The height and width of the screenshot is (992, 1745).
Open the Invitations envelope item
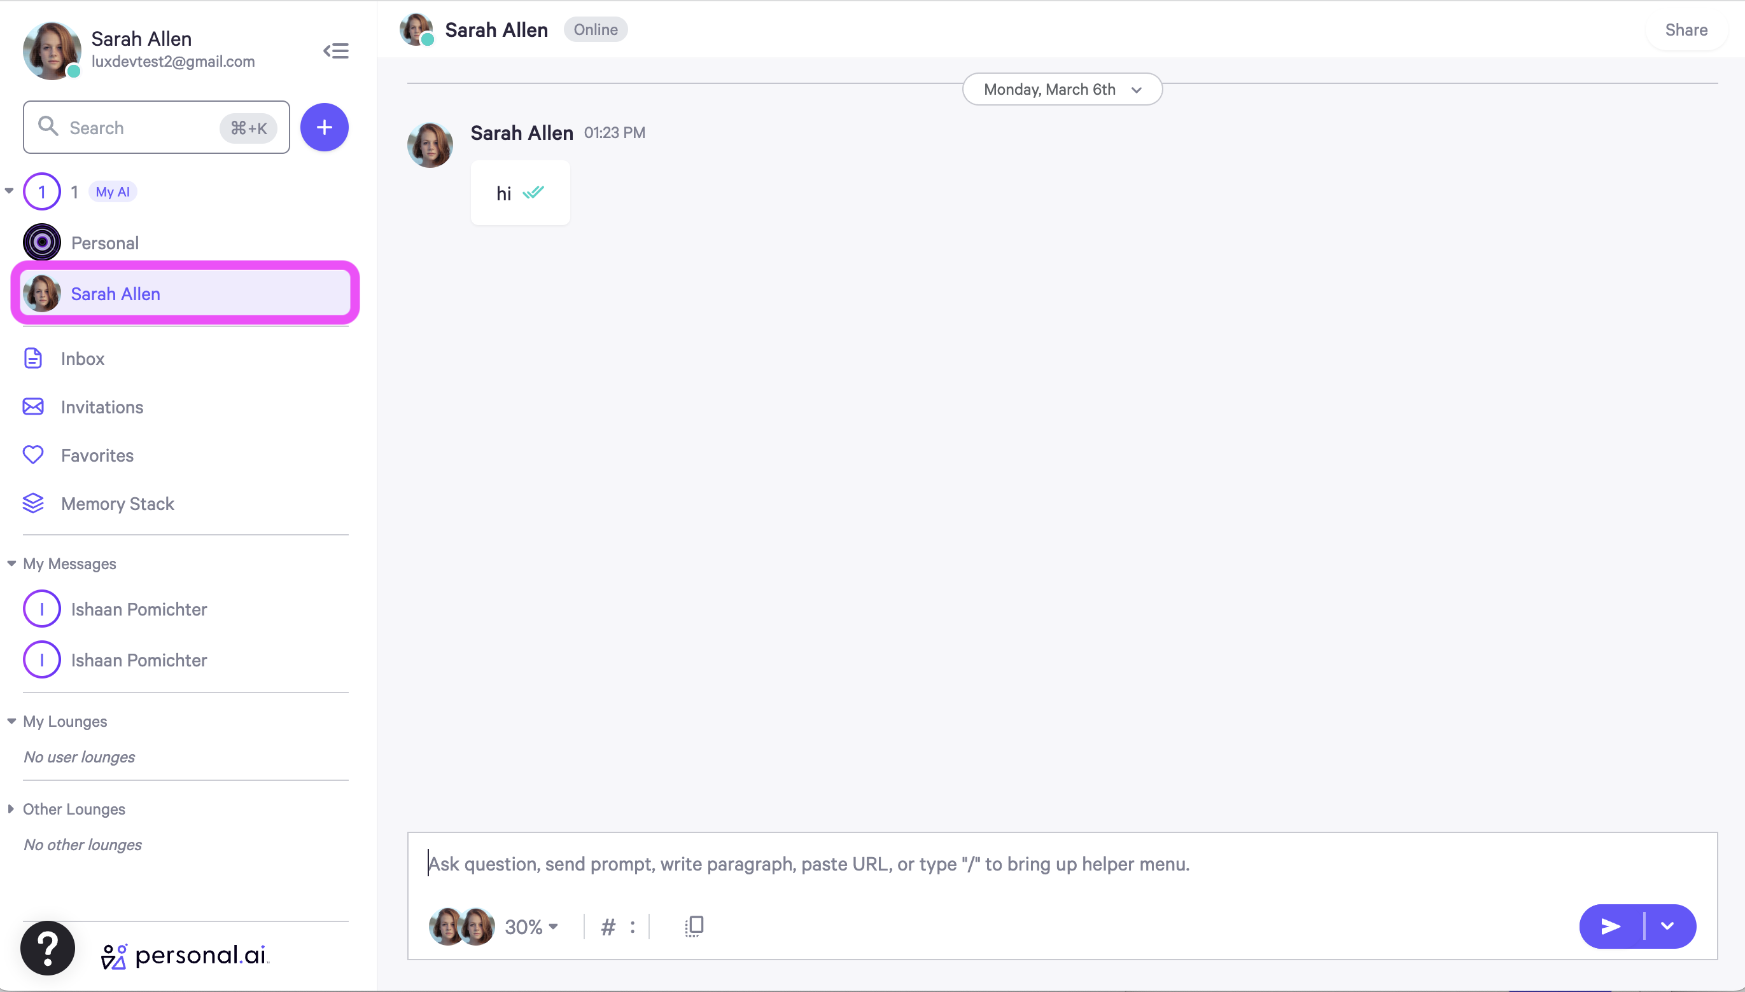pyautogui.click(x=102, y=407)
